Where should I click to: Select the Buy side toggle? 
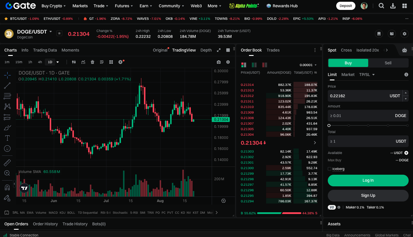(348, 63)
